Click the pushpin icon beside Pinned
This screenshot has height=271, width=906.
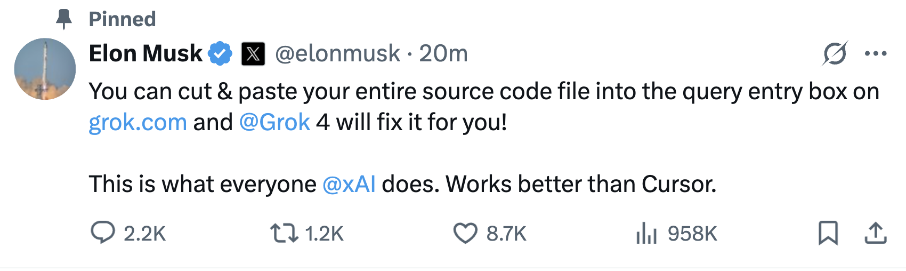click(x=64, y=19)
